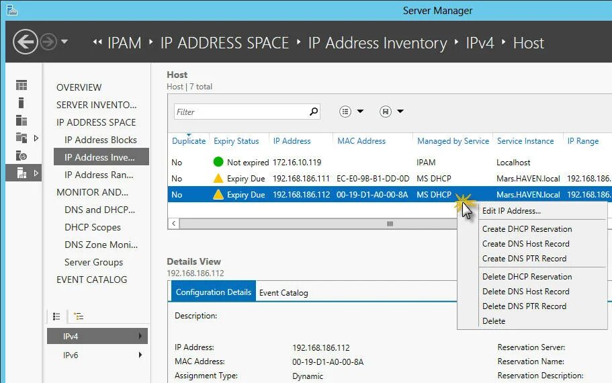Sort by the Managed by Service column header
The height and width of the screenshot is (383, 612).
tap(453, 141)
